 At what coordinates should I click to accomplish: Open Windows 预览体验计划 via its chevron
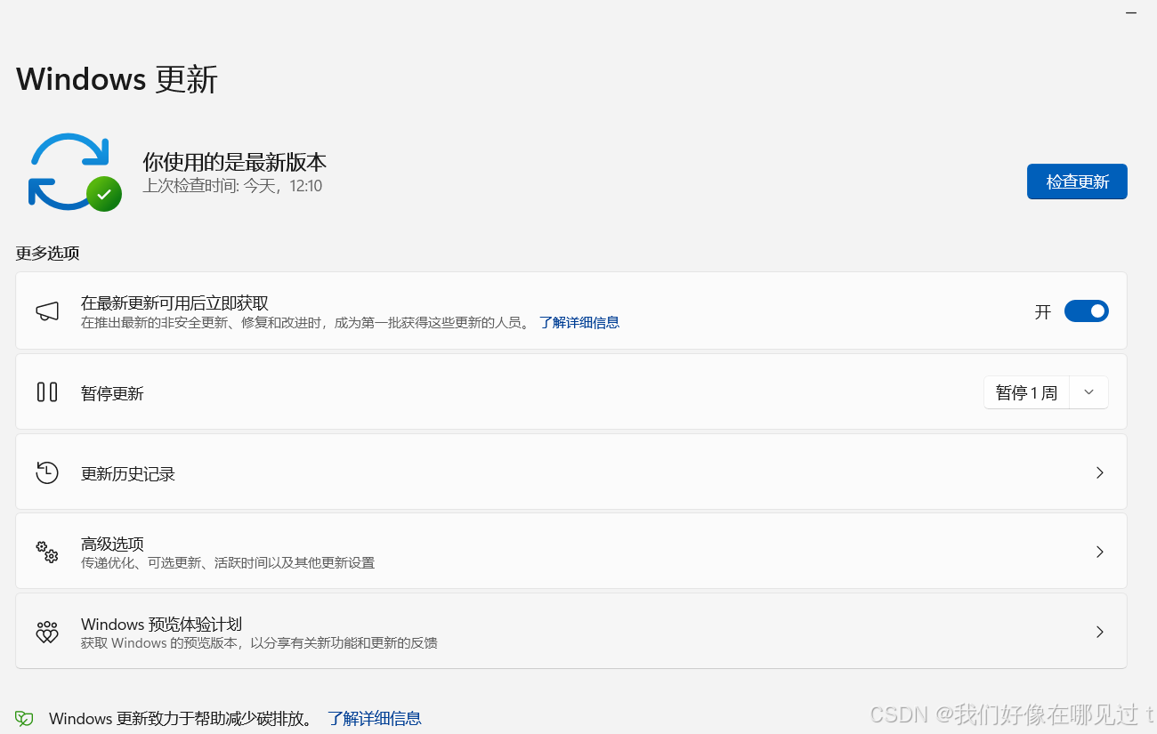click(1100, 632)
